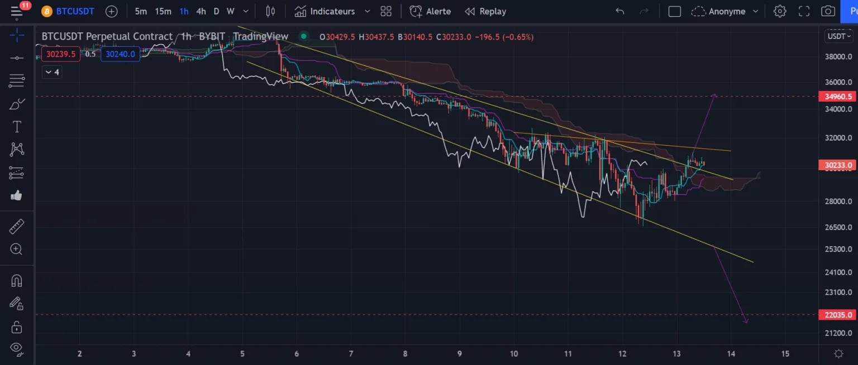The height and width of the screenshot is (365, 858).
Task: Click the 22035.0 price line label
Action: tap(838, 315)
